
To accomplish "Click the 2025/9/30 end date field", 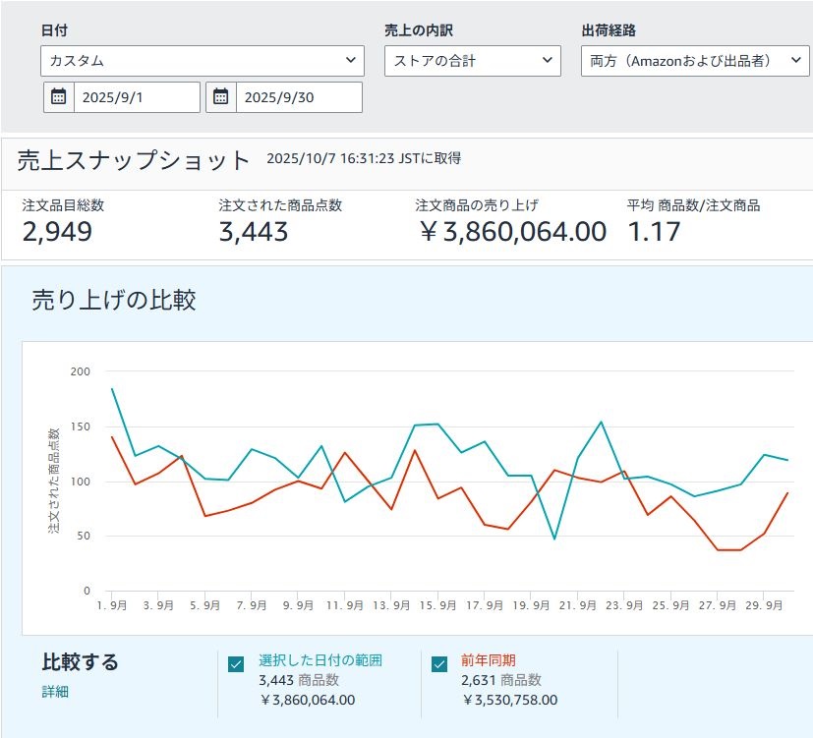I will tap(298, 97).
